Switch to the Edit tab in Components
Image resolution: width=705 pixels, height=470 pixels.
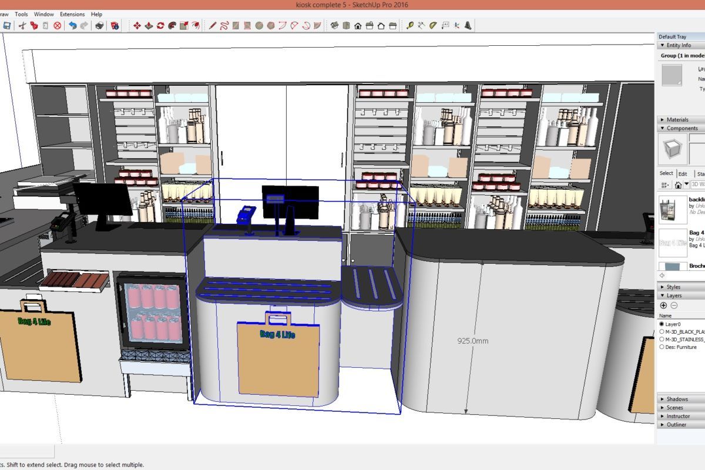(x=683, y=174)
